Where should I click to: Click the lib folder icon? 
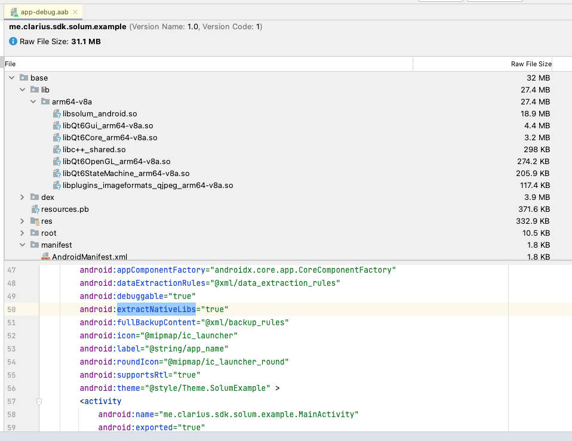(34, 90)
